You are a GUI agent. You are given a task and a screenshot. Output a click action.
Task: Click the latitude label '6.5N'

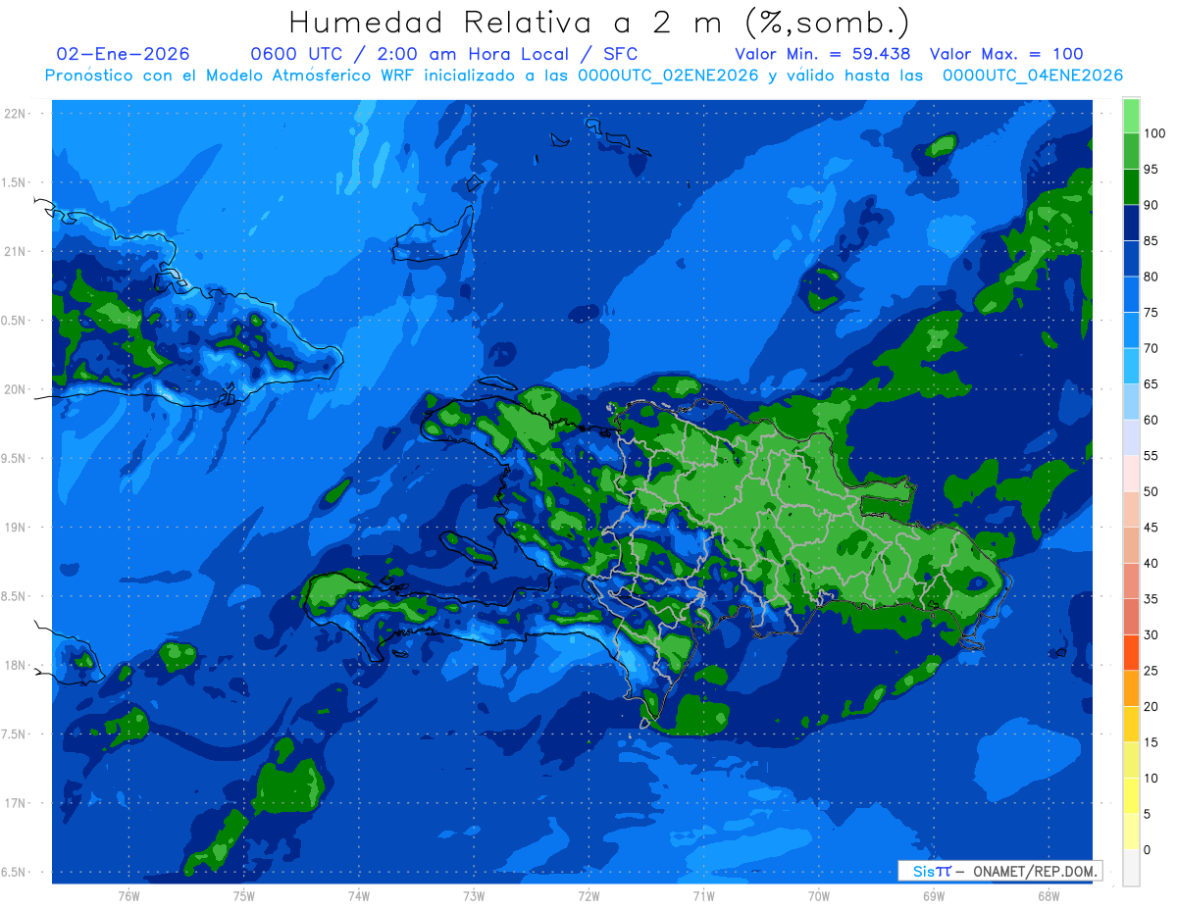point(14,873)
